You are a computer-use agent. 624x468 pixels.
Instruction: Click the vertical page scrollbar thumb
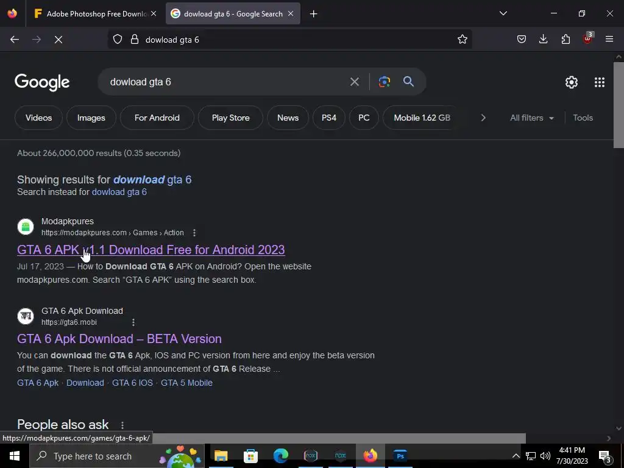point(619,105)
